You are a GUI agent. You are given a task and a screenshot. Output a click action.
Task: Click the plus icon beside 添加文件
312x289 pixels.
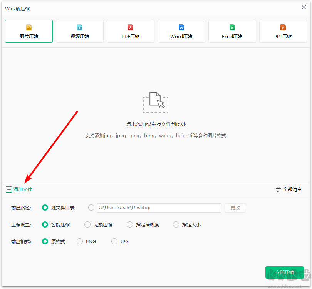pyautogui.click(x=8, y=189)
